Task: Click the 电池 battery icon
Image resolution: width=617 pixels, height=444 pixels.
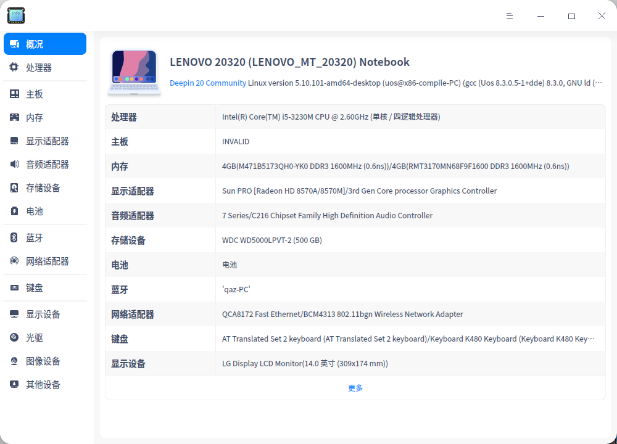Action: pos(14,211)
